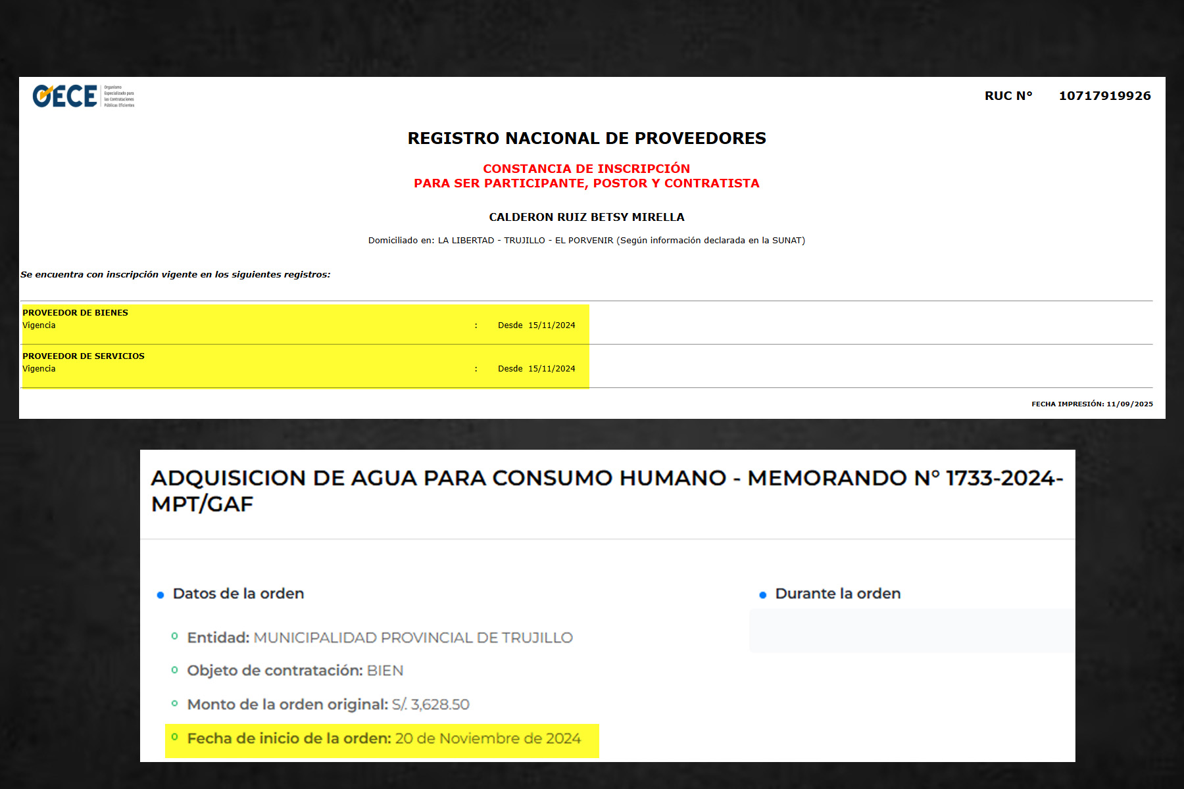The height and width of the screenshot is (789, 1184).
Task: Click Municipalidad Provincial de Trujillo entity text
Action: click(413, 638)
